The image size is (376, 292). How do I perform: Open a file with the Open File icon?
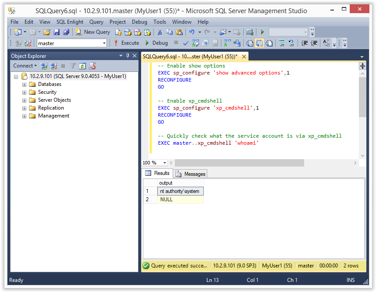point(47,32)
